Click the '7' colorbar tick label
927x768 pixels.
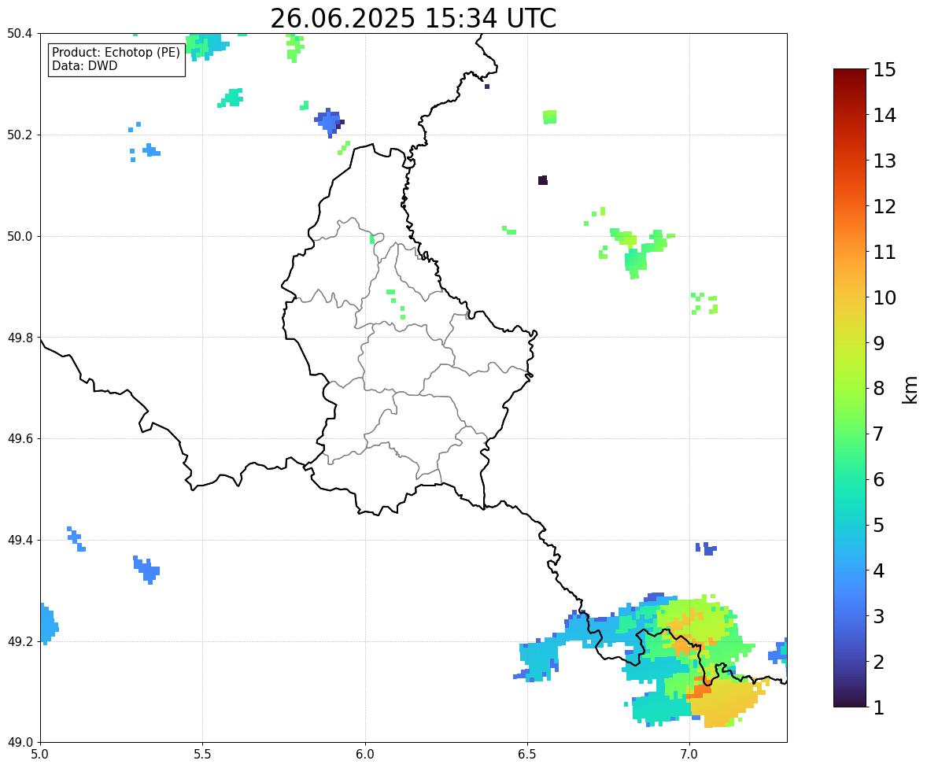(878, 434)
